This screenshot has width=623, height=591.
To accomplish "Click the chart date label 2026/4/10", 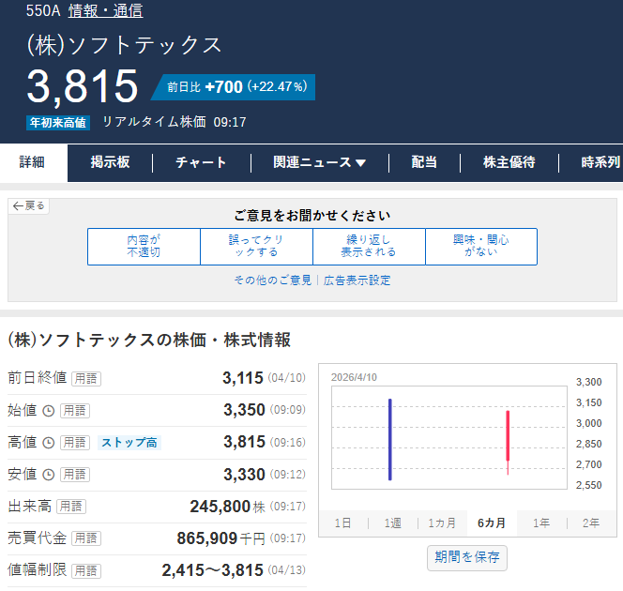I will [354, 377].
